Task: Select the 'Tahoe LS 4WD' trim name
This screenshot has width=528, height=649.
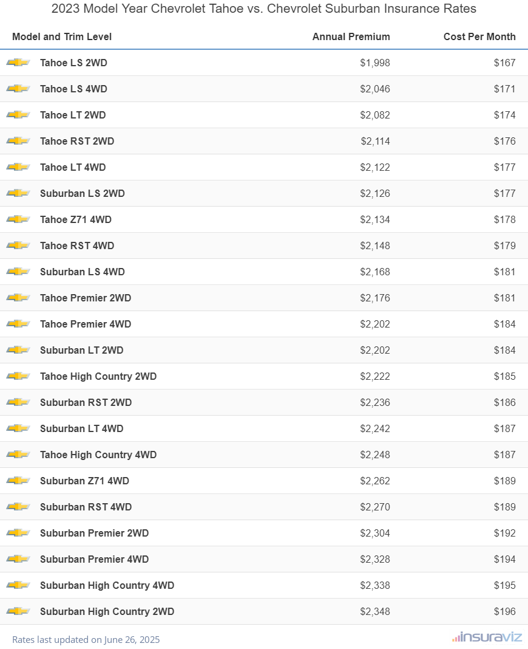Action: tap(73, 89)
